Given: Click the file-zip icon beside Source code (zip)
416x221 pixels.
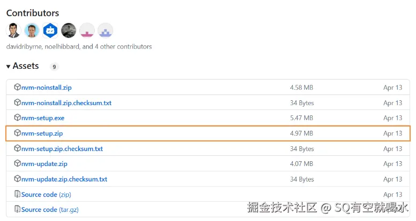Looking at the screenshot, I should point(17,194).
